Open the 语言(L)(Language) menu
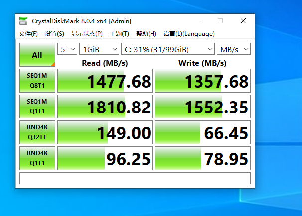Image resolution: width=302 pixels, height=216 pixels. 189,34
